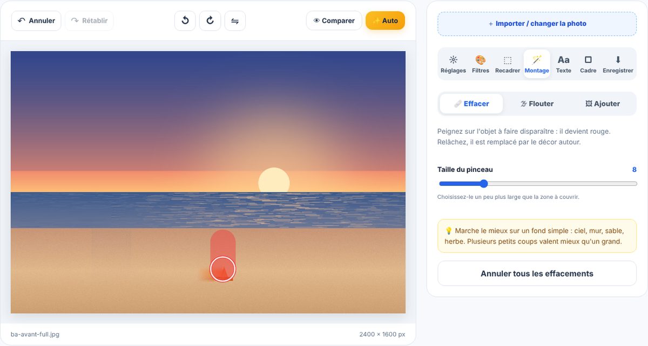Click the red brush cursor circle on canvas
The height and width of the screenshot is (346, 648).
[223, 269]
